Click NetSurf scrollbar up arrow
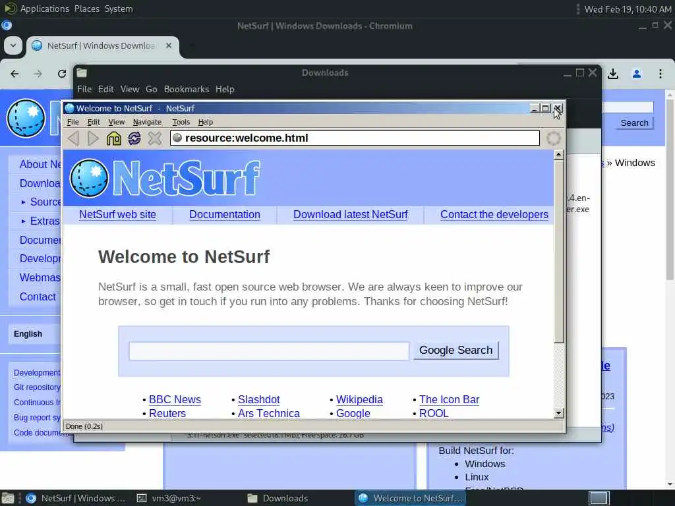 click(559, 155)
